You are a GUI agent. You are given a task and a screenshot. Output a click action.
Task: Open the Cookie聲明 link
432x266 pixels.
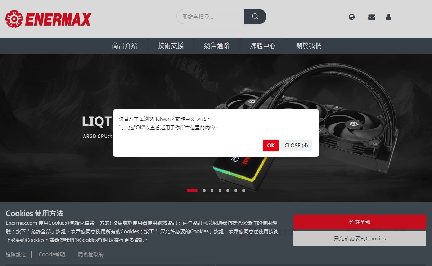[x=52, y=254]
